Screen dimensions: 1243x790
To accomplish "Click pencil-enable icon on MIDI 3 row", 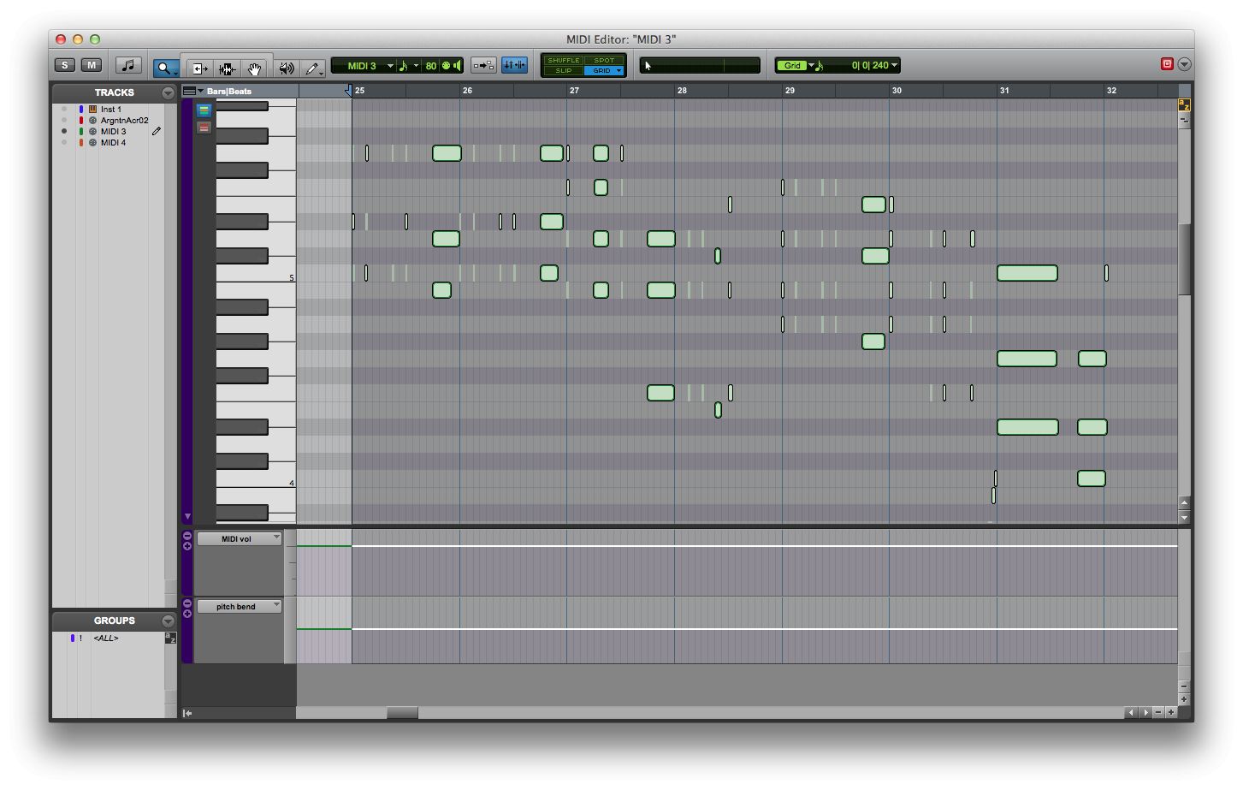I will click(x=157, y=132).
